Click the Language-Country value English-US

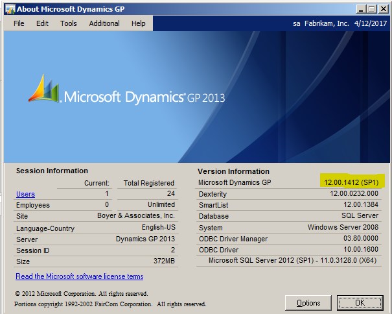[x=159, y=227]
